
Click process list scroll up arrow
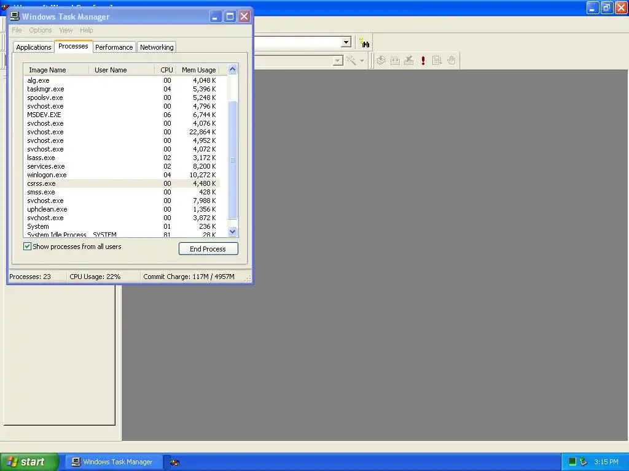point(233,69)
